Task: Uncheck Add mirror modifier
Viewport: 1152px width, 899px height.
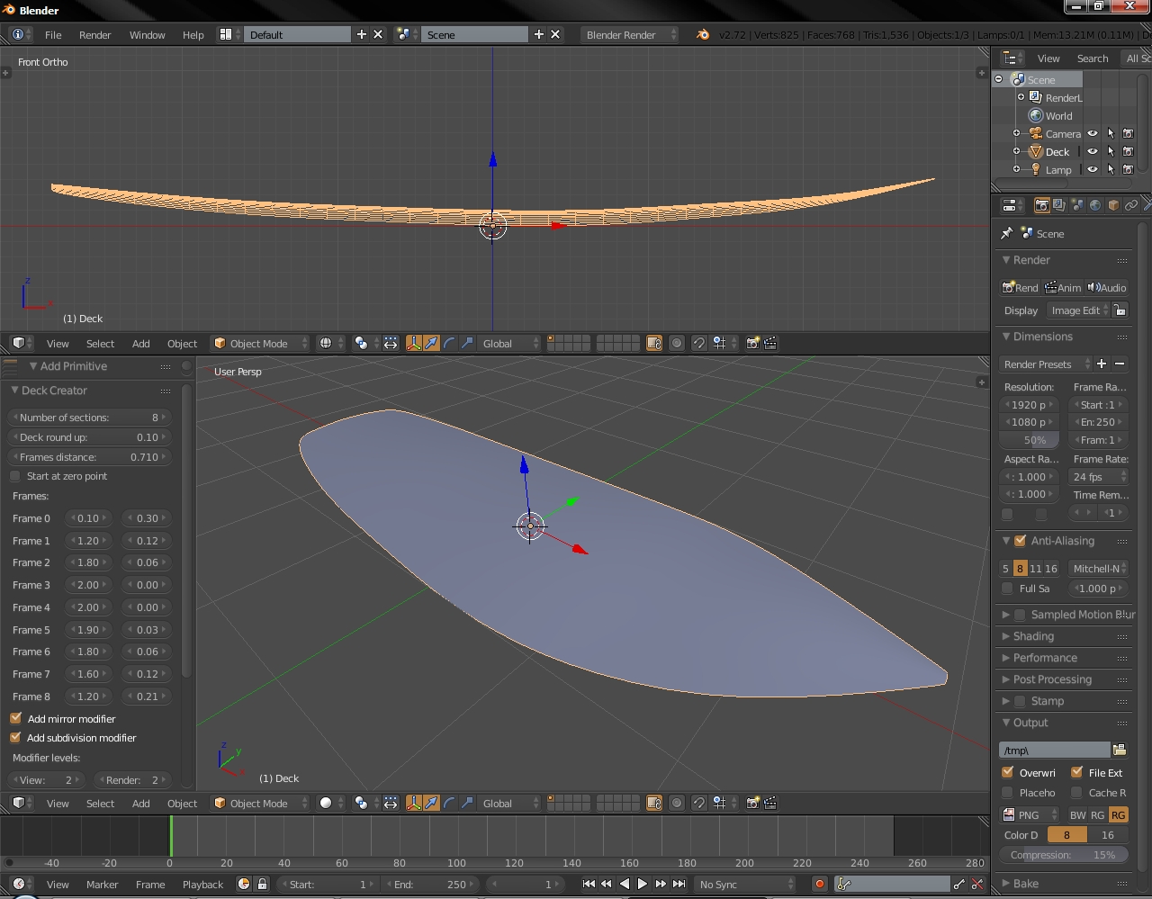Action: tap(16, 718)
